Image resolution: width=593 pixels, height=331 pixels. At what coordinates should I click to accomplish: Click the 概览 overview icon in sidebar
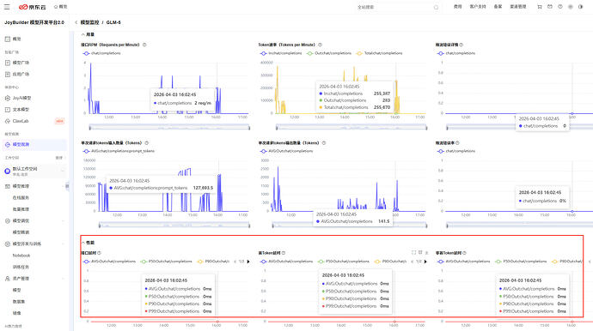coord(7,39)
